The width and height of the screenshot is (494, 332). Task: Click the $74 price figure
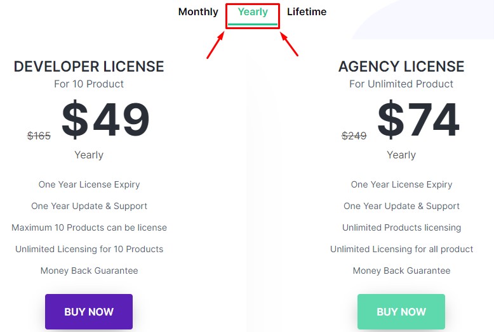[418, 120]
